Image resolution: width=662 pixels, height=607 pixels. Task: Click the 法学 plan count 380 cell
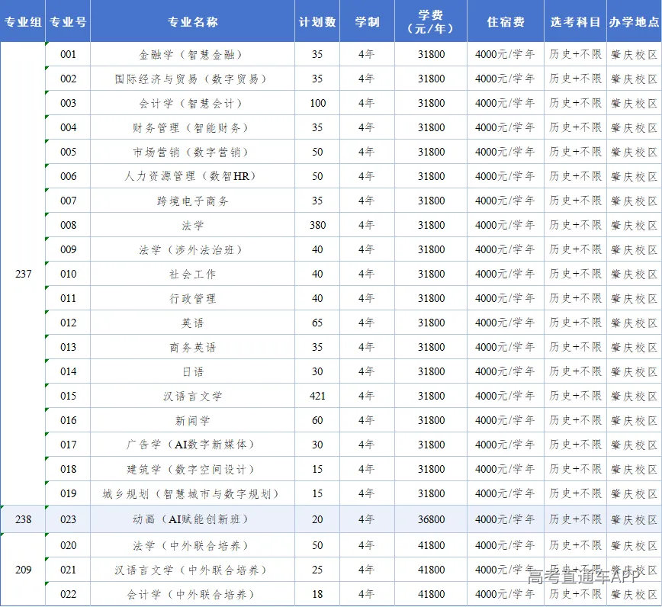point(317,225)
